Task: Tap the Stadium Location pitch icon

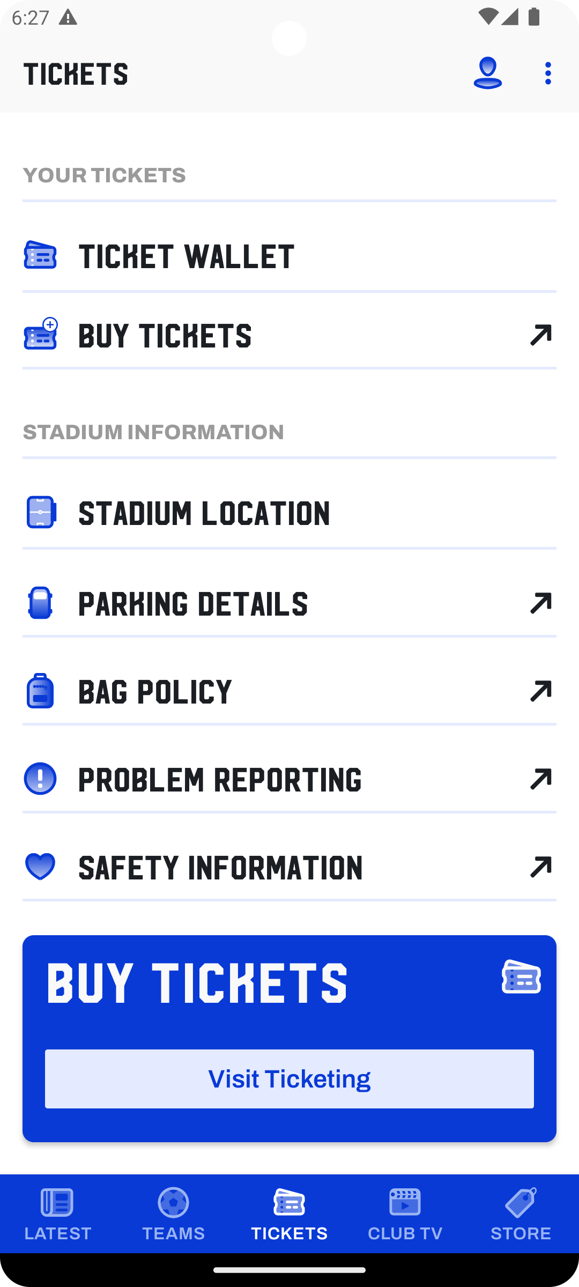Action: (x=41, y=512)
